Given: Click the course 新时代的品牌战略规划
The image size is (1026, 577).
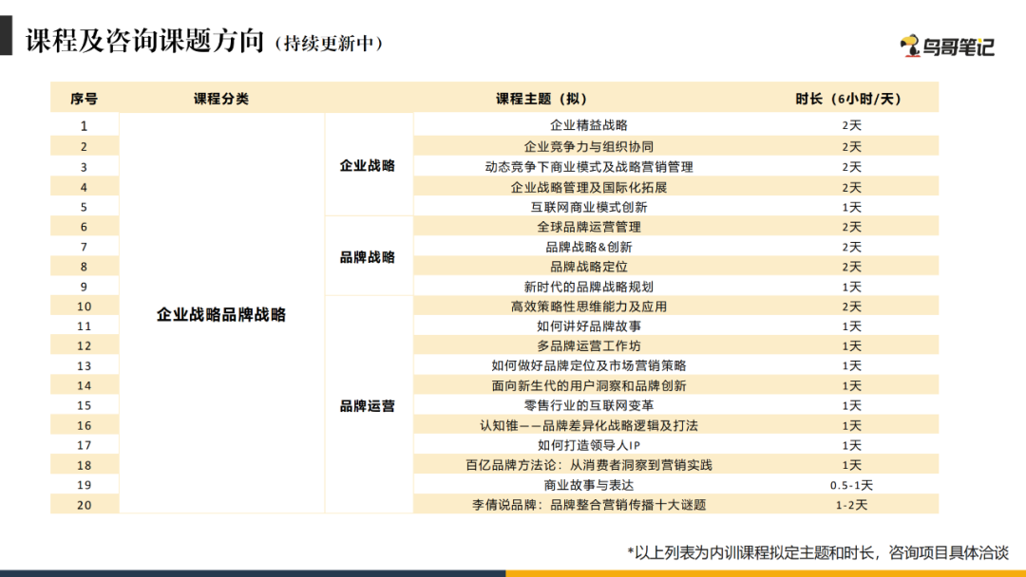Looking at the screenshot, I should point(589,287).
